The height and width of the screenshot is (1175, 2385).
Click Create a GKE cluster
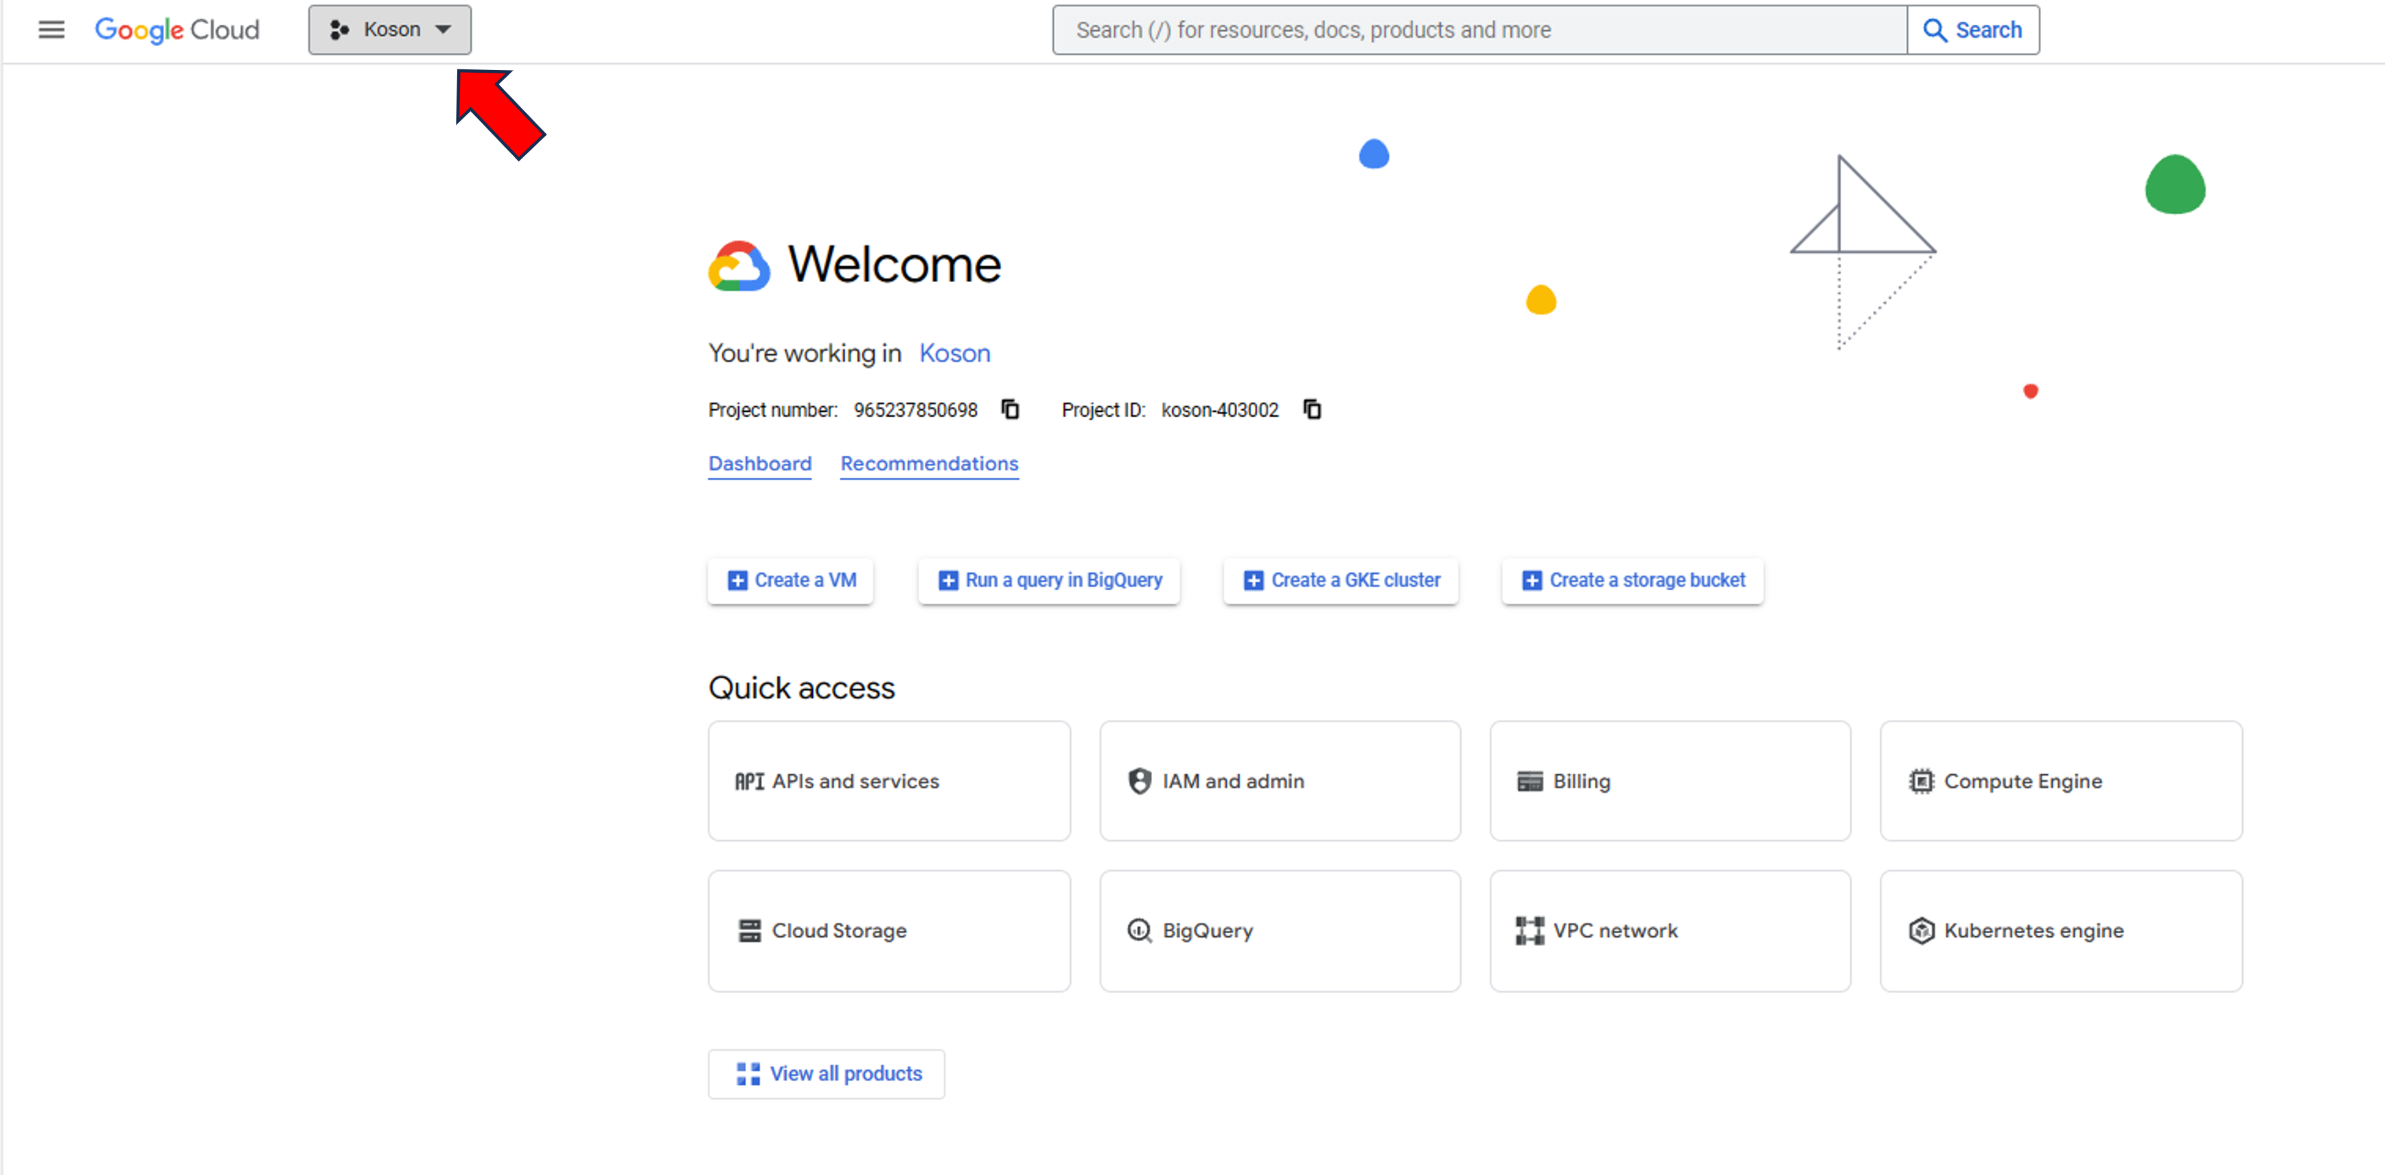pos(1341,580)
